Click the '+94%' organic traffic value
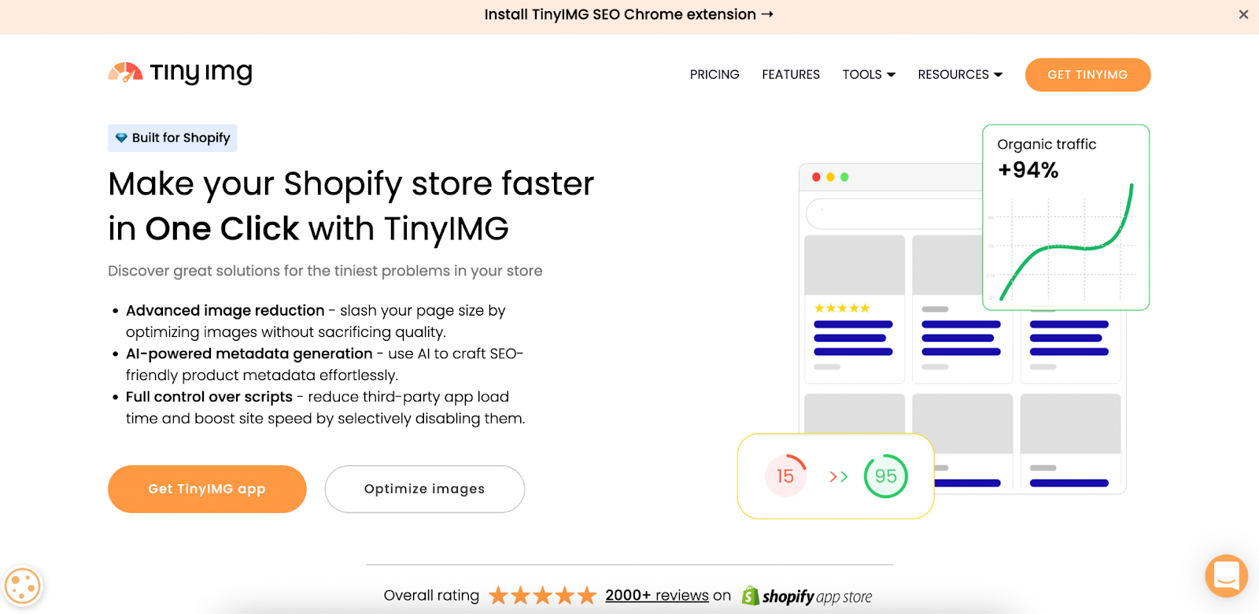Viewport: 1259px width, 614px height. (1028, 170)
